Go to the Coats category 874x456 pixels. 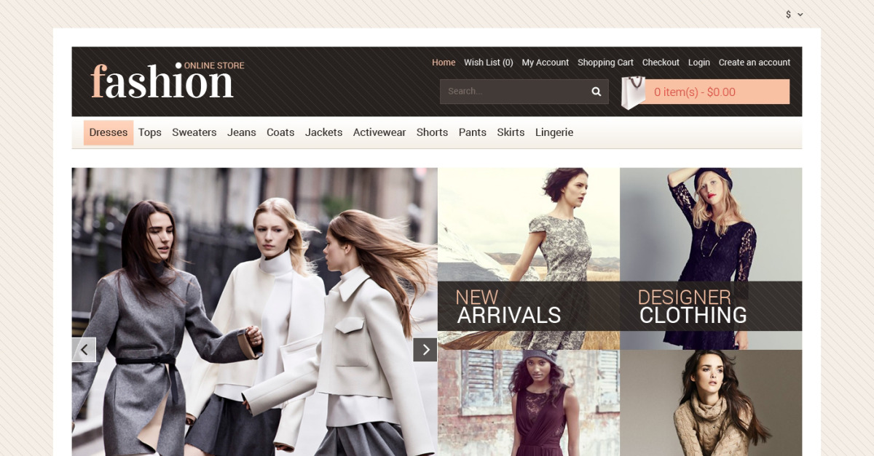pos(280,132)
